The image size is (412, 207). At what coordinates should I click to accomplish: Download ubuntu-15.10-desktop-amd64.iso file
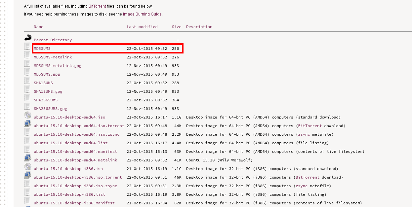[x=69, y=117]
